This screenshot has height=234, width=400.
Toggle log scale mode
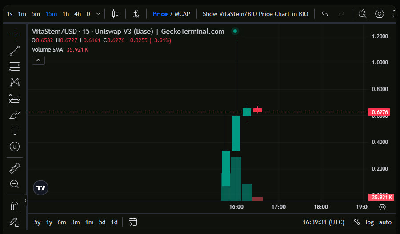[x=369, y=222]
